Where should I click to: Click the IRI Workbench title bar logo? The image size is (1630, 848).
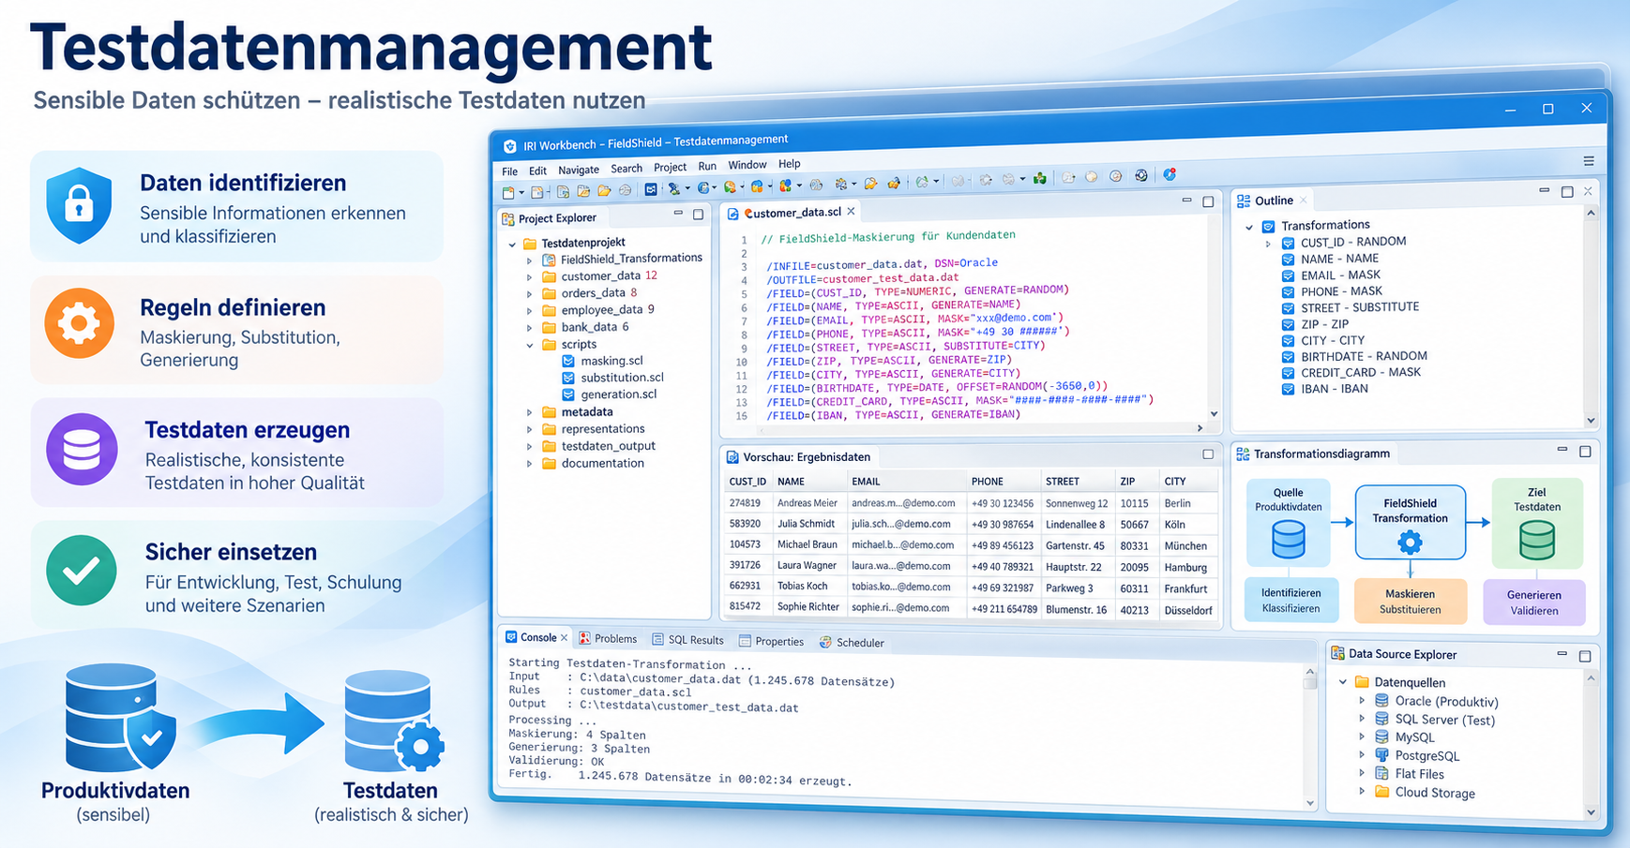[x=510, y=146]
